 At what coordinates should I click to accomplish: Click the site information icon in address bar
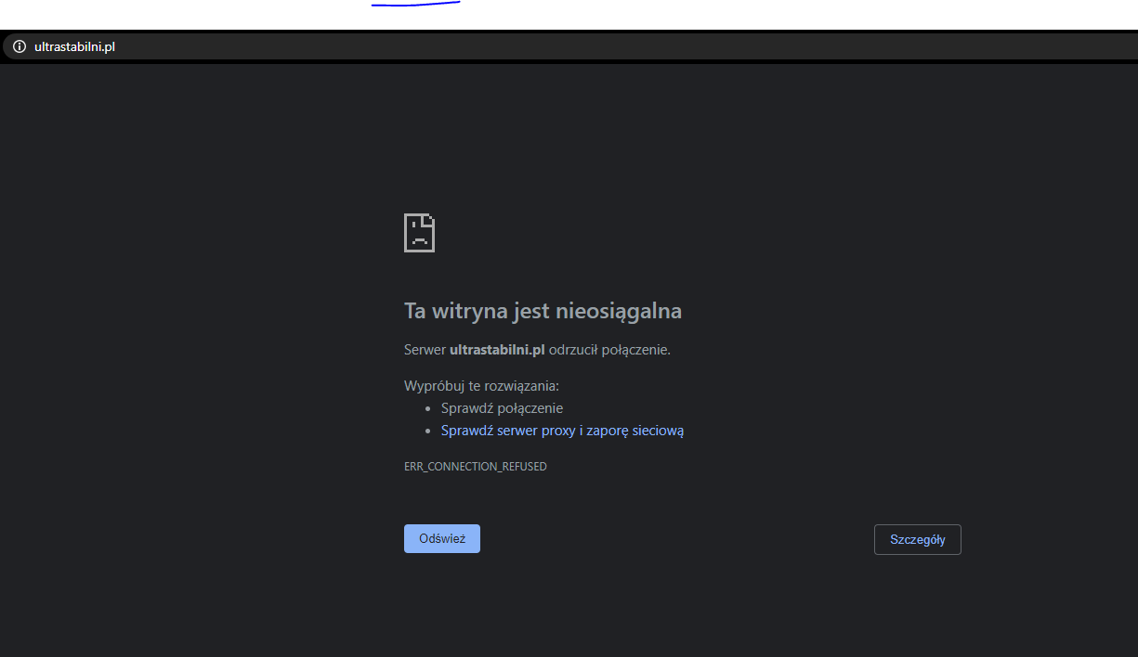19,47
